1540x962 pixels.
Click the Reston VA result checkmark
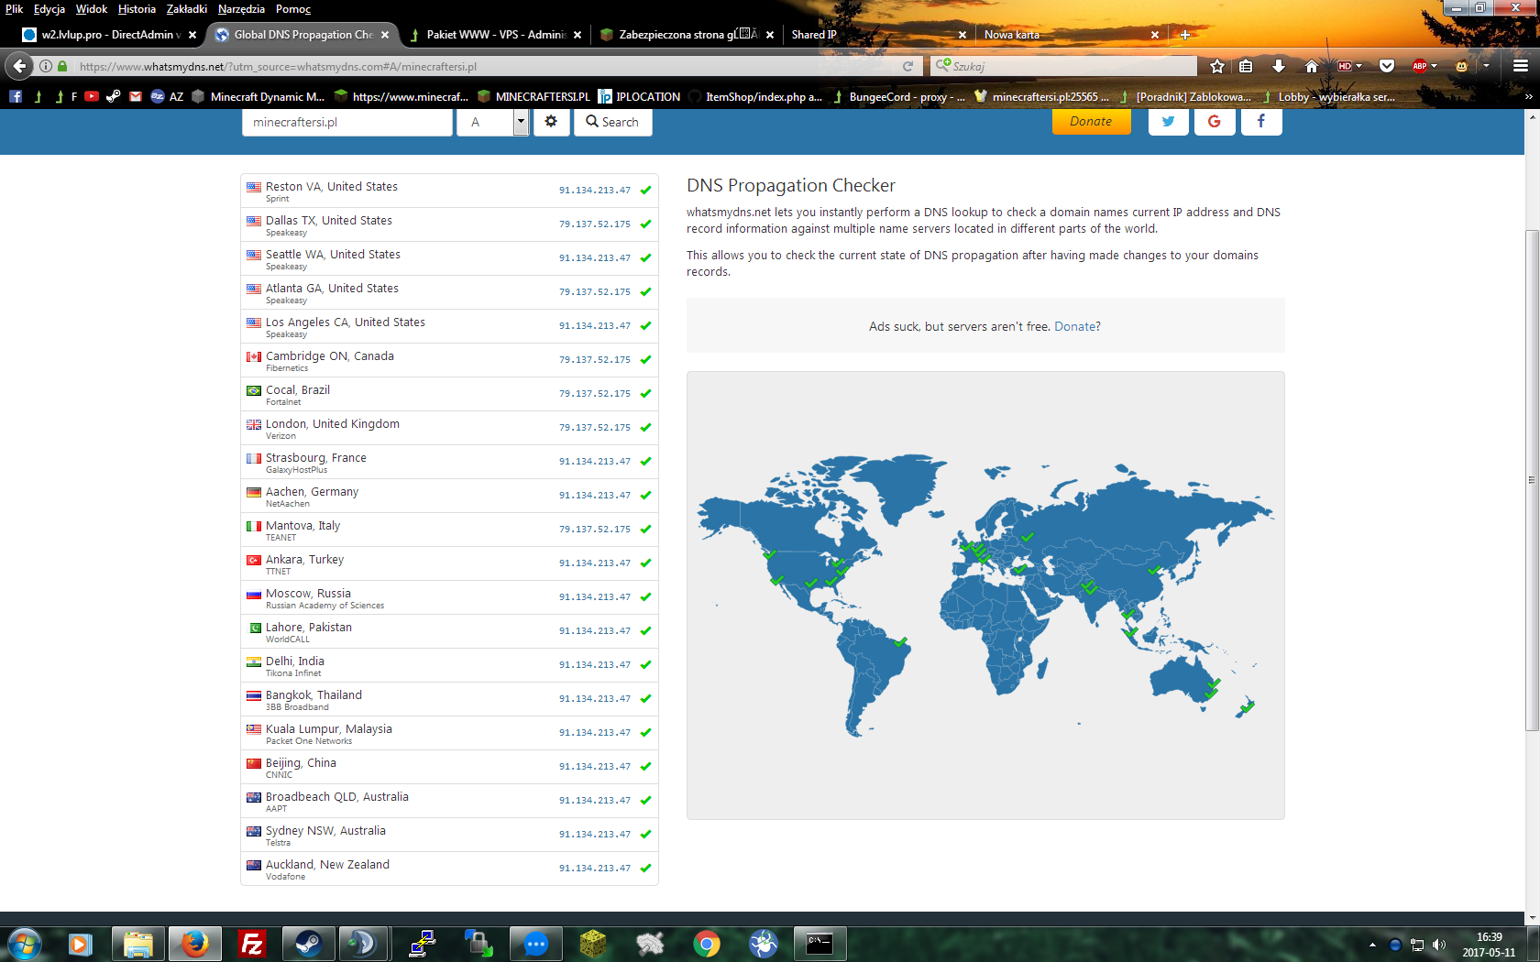coord(645,191)
